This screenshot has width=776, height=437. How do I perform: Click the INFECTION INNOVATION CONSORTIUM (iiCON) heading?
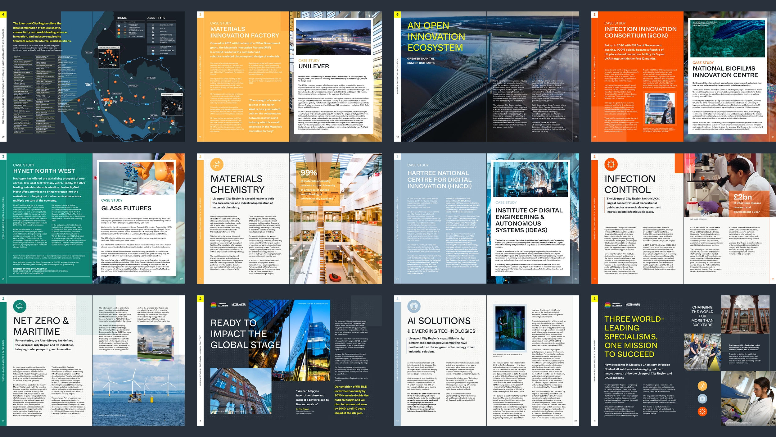point(640,32)
